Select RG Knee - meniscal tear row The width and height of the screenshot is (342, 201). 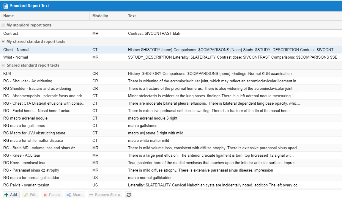click(x=171, y=163)
